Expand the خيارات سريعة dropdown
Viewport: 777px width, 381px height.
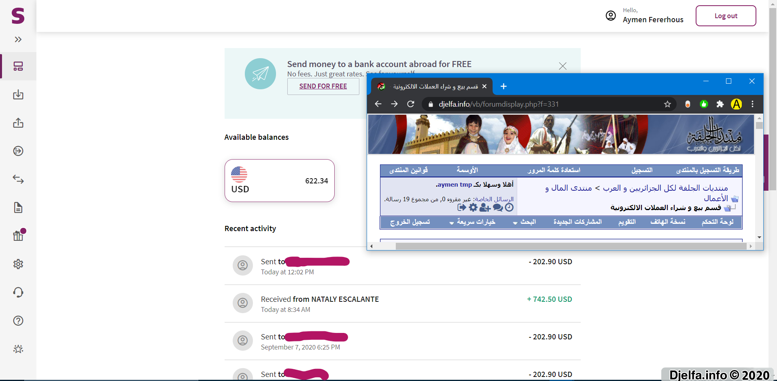coord(472,222)
